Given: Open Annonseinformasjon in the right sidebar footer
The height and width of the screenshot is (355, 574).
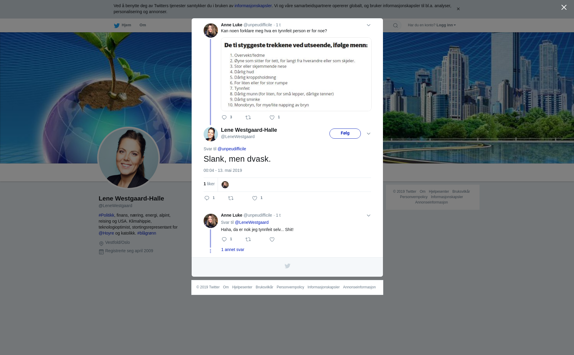Looking at the screenshot, I should click(431, 202).
